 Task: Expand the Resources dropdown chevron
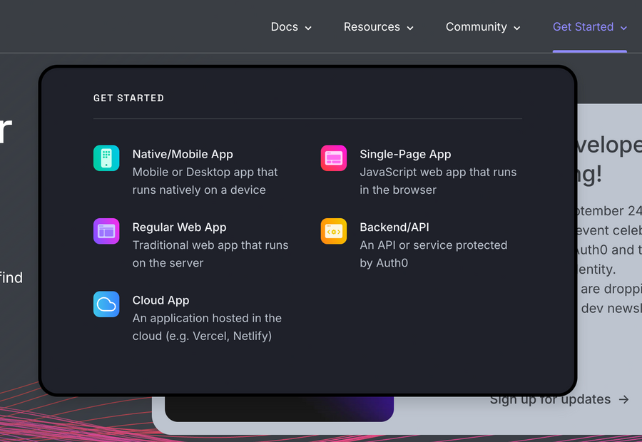tap(410, 28)
